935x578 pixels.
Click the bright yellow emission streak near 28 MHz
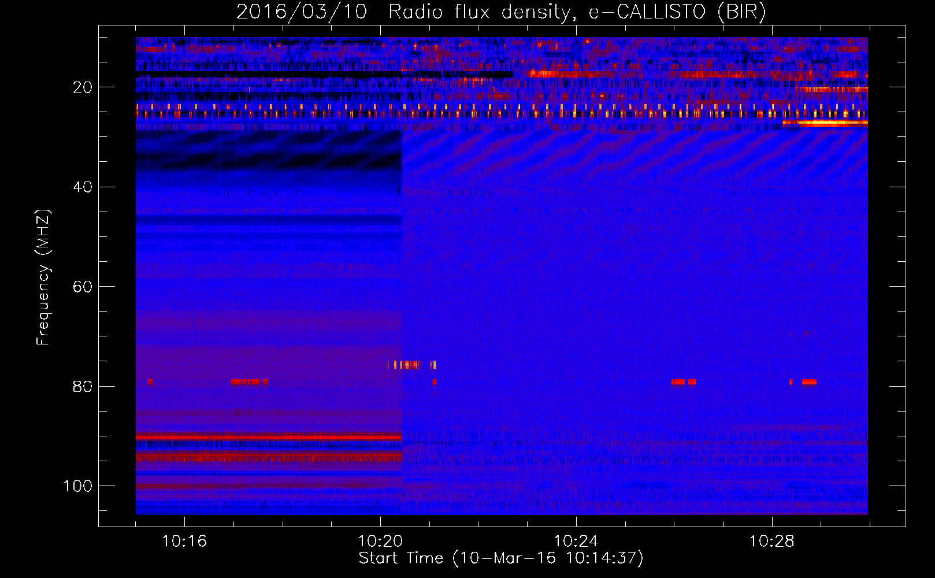pyautogui.click(x=825, y=123)
